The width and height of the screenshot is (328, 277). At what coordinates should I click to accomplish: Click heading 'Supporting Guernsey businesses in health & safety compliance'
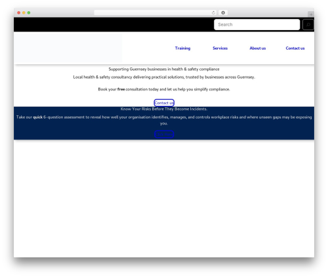click(164, 69)
